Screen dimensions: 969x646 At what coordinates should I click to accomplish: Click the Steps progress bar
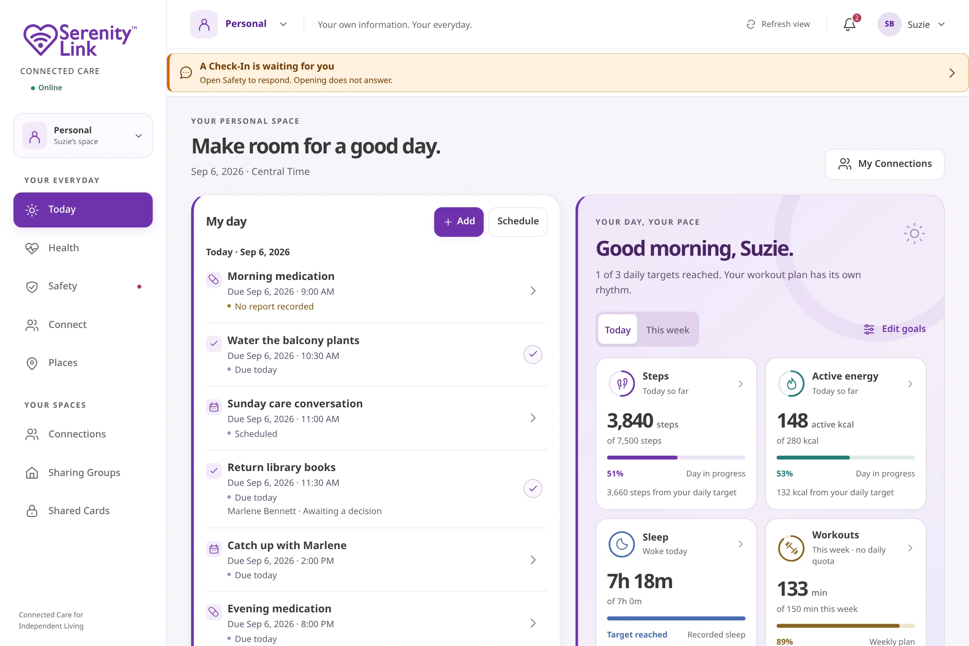[676, 458]
